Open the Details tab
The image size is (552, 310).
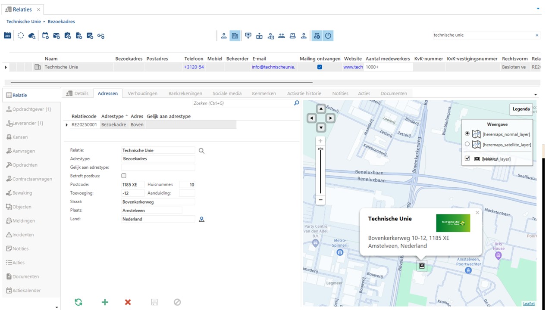click(x=78, y=93)
